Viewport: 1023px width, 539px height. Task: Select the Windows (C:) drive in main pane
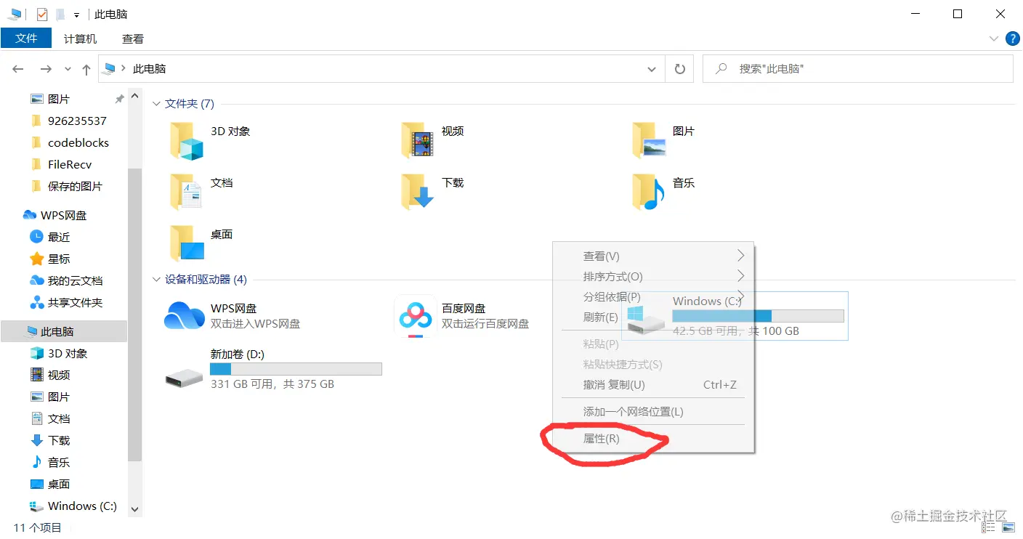tap(735, 316)
